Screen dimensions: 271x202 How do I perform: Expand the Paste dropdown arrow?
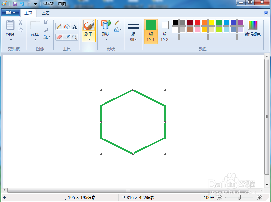point(11,40)
